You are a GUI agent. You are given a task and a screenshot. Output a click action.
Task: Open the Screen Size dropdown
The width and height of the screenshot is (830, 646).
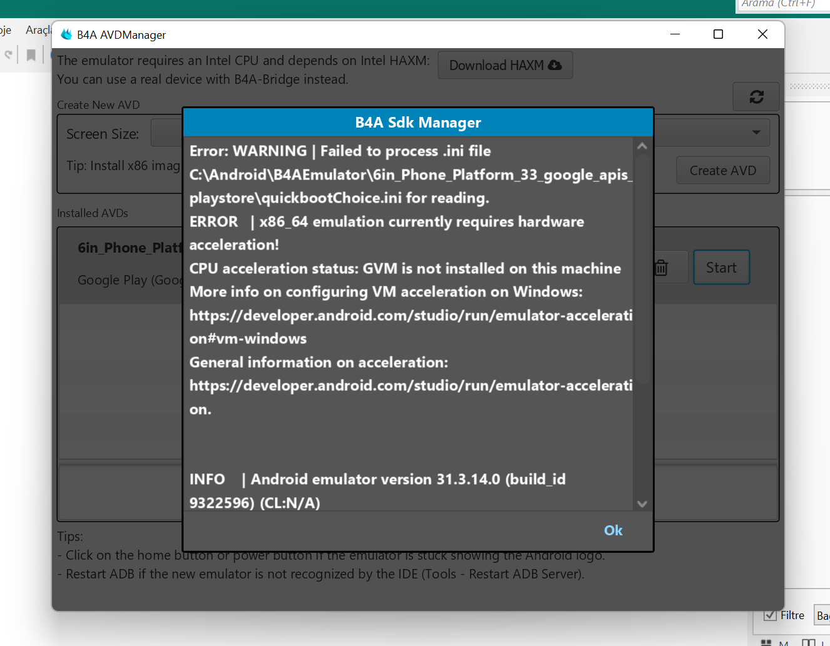pyautogui.click(x=756, y=133)
